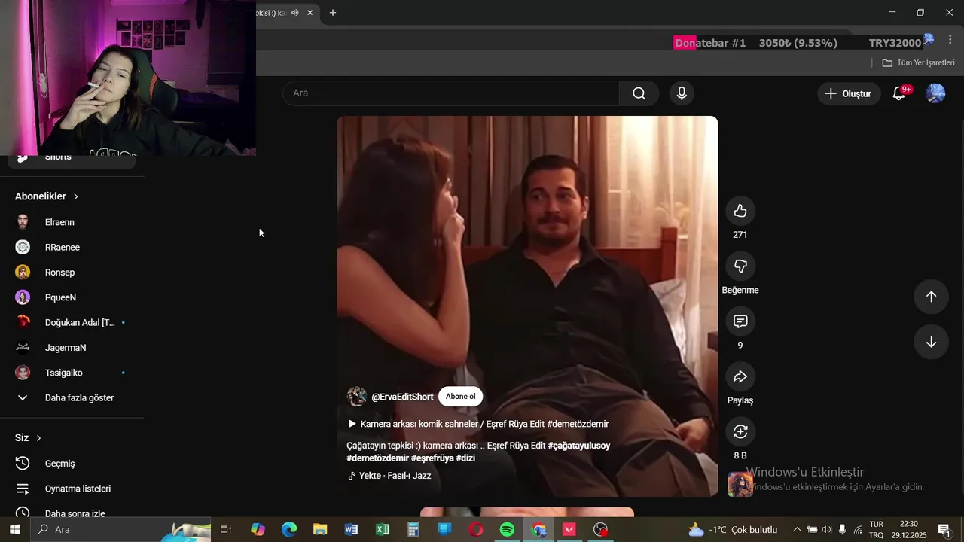Click hashtag #demetözdemir in description
This screenshot has height=542, width=964.
[x=377, y=458]
